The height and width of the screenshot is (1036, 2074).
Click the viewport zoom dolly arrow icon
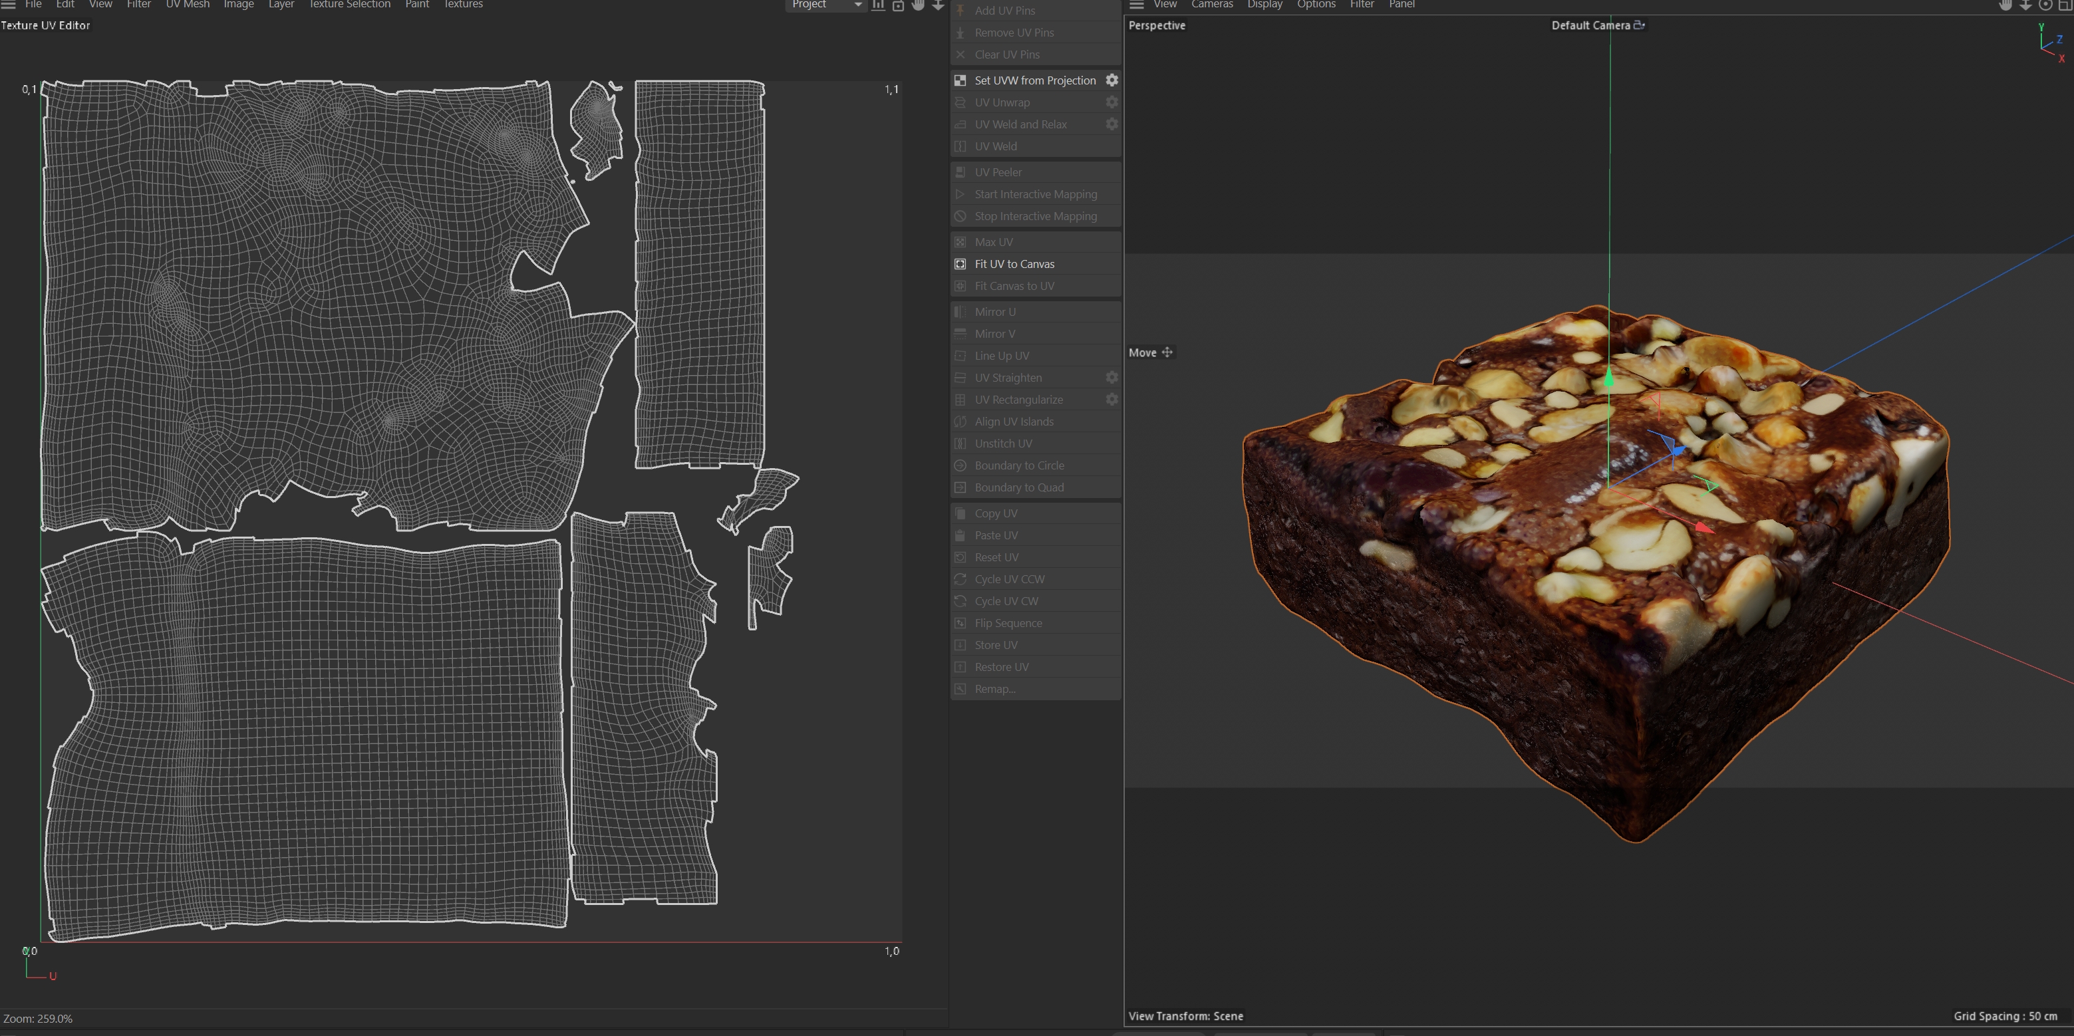pos(2025,5)
